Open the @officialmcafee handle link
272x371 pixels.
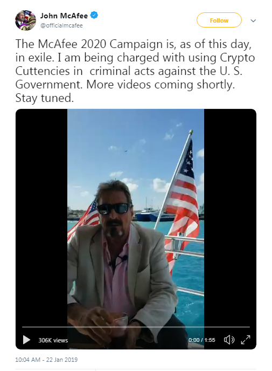tap(61, 25)
